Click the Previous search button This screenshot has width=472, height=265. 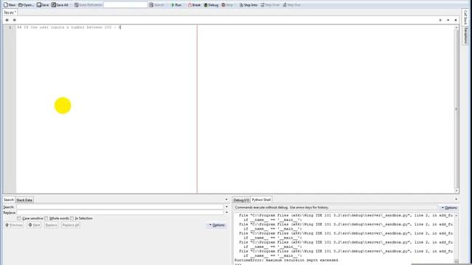pos(14,225)
